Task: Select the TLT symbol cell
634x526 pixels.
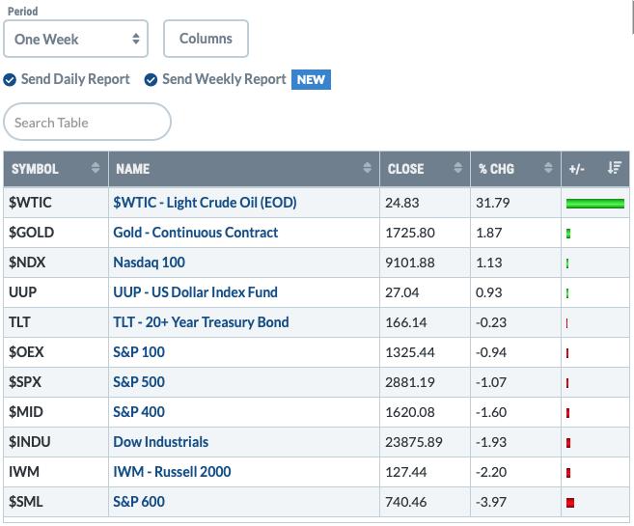Action: [x=56, y=322]
